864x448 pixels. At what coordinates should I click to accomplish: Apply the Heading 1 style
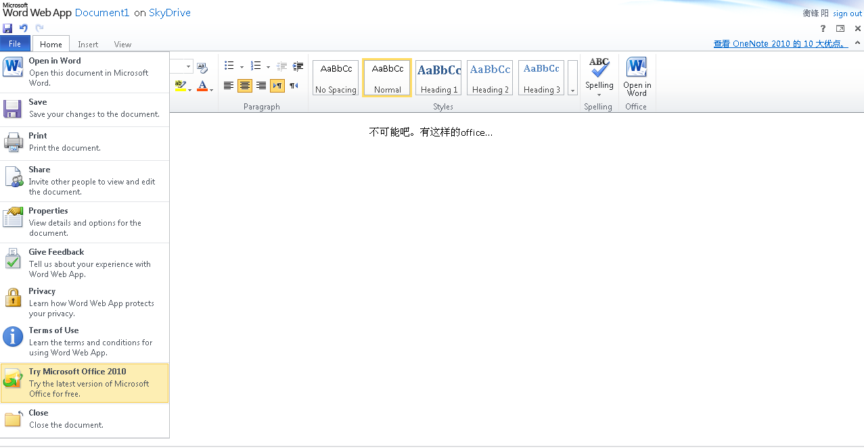(x=438, y=78)
